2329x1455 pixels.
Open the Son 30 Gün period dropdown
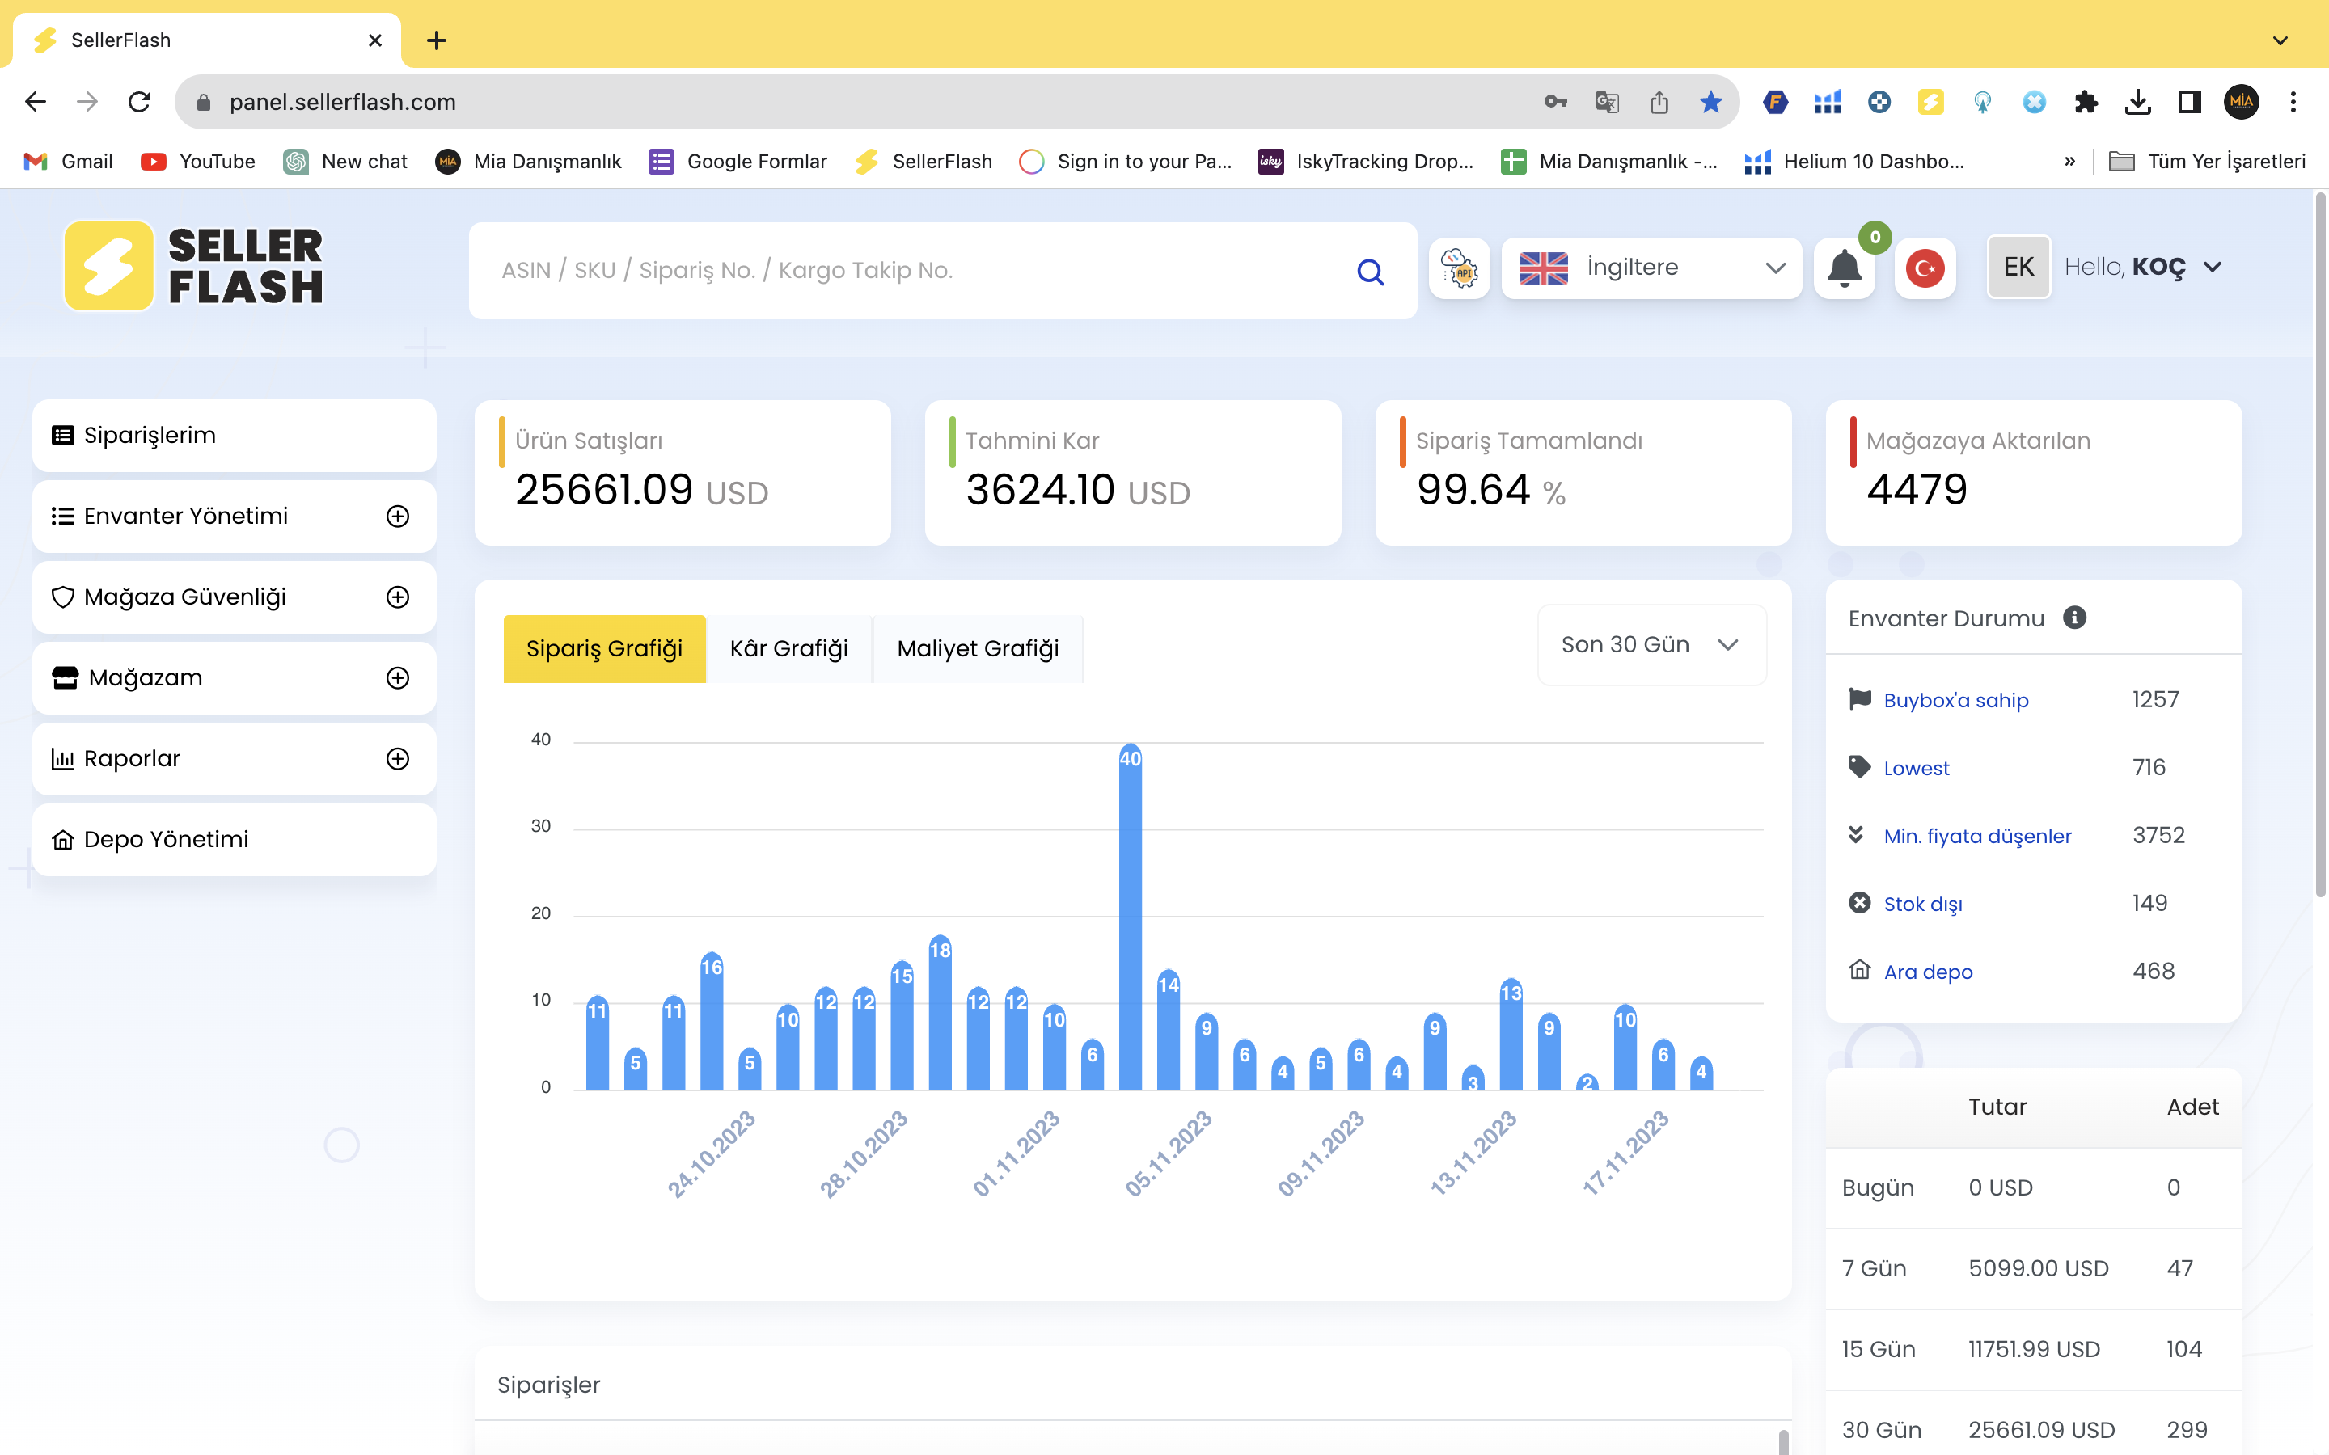(1651, 645)
